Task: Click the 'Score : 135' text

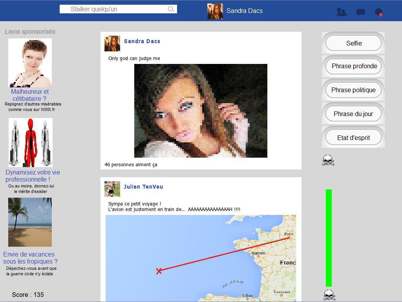Action: 28,295
